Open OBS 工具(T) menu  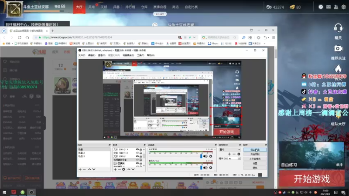[140, 55]
